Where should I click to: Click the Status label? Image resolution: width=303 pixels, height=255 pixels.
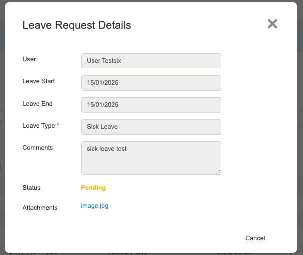point(31,188)
